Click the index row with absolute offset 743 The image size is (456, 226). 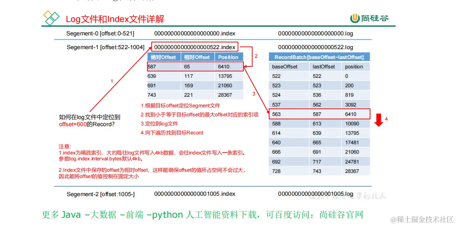(x=195, y=95)
